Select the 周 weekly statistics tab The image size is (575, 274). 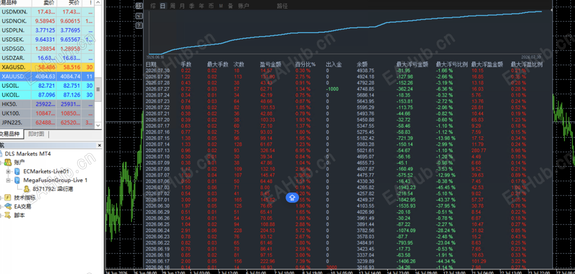coord(172,6)
